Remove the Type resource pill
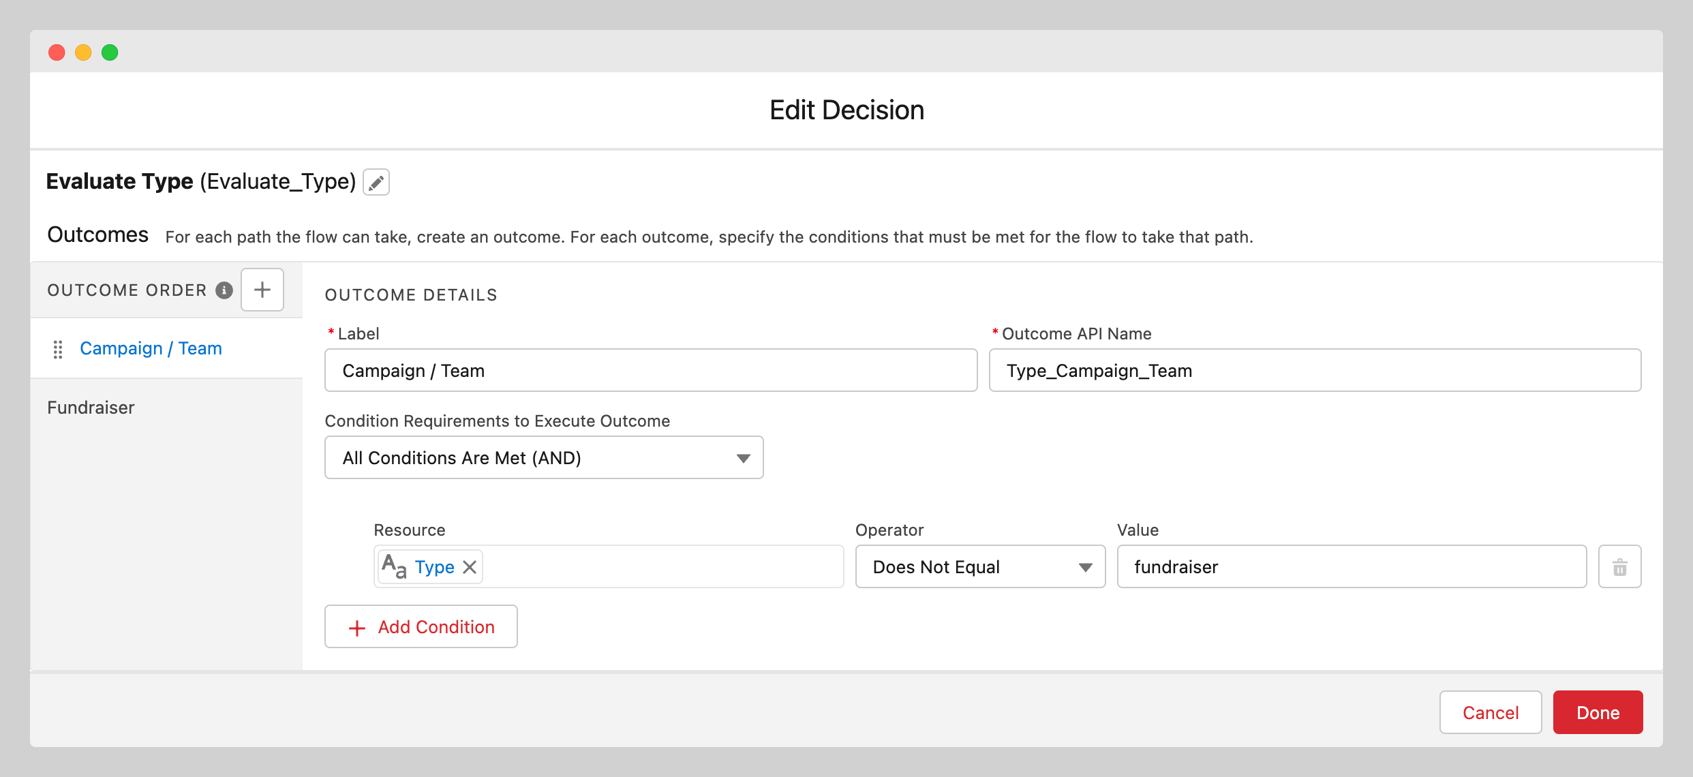 (x=470, y=567)
